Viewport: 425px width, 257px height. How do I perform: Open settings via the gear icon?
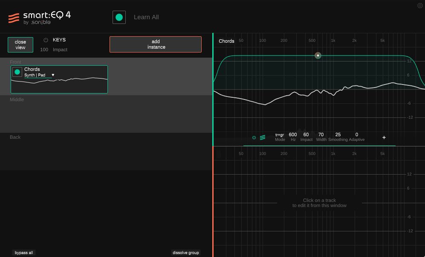pyautogui.click(x=420, y=6)
